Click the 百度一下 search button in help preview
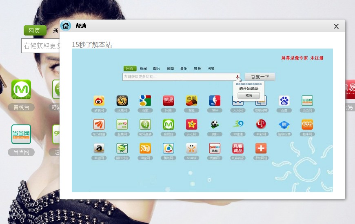The height and width of the screenshot is (224, 355). click(x=260, y=77)
